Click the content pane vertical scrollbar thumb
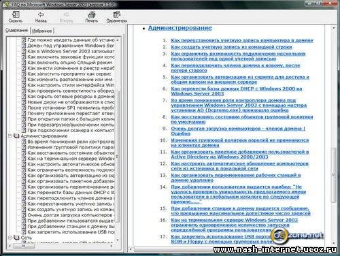 (x=334, y=175)
